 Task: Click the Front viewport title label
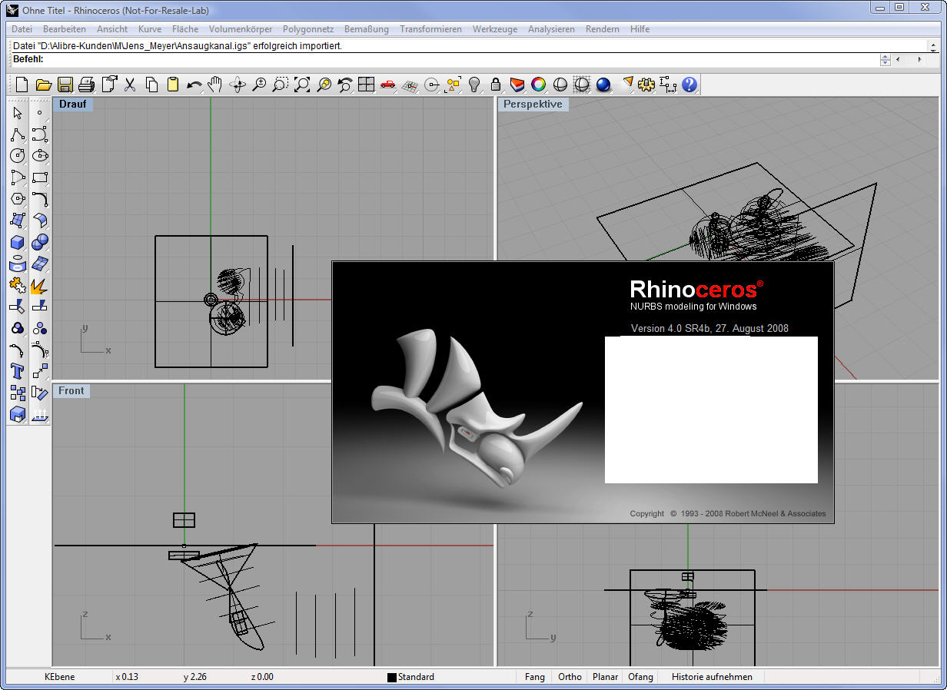(x=71, y=390)
